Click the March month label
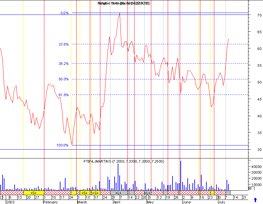 [x=82, y=202]
